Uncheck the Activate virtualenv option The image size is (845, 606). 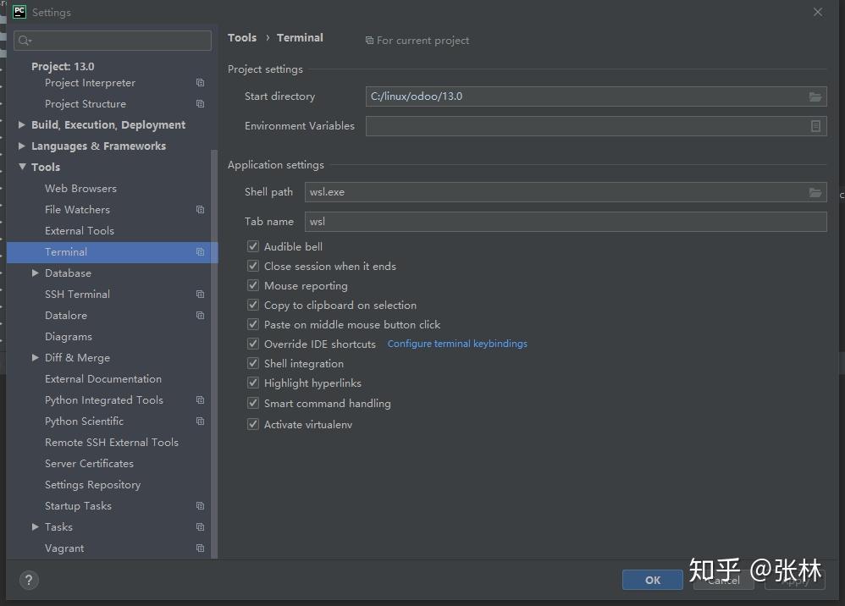[x=253, y=425]
